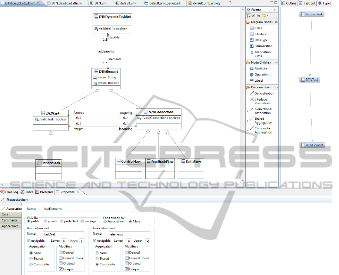Choose the Enumeration palette tool
339x275 pixels.
[263, 46]
